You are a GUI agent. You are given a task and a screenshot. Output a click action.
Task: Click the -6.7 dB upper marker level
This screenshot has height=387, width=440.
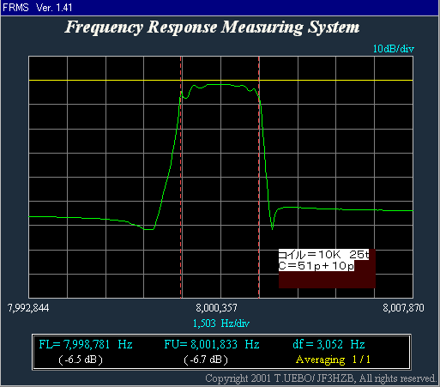tap(206, 360)
